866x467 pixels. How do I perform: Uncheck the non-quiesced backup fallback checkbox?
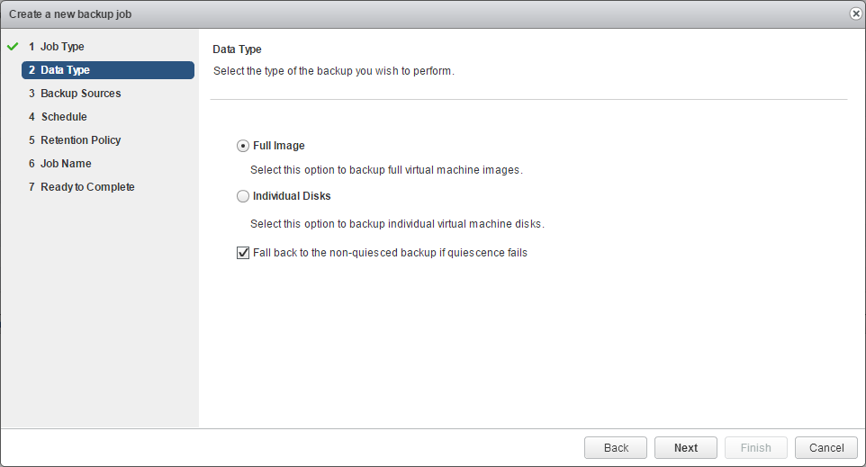243,253
